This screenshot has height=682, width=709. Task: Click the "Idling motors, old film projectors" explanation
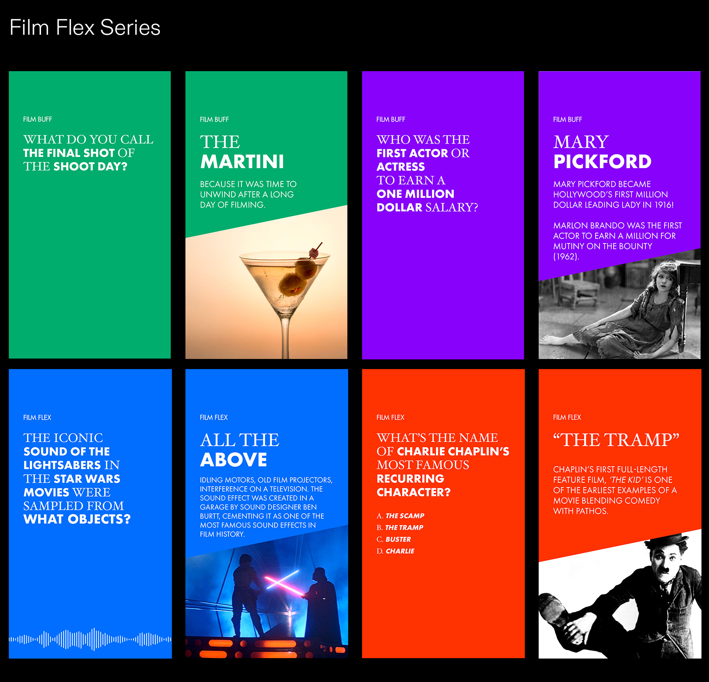(266, 507)
